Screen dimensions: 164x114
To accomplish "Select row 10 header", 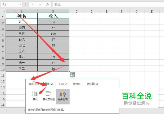I will [3, 68].
